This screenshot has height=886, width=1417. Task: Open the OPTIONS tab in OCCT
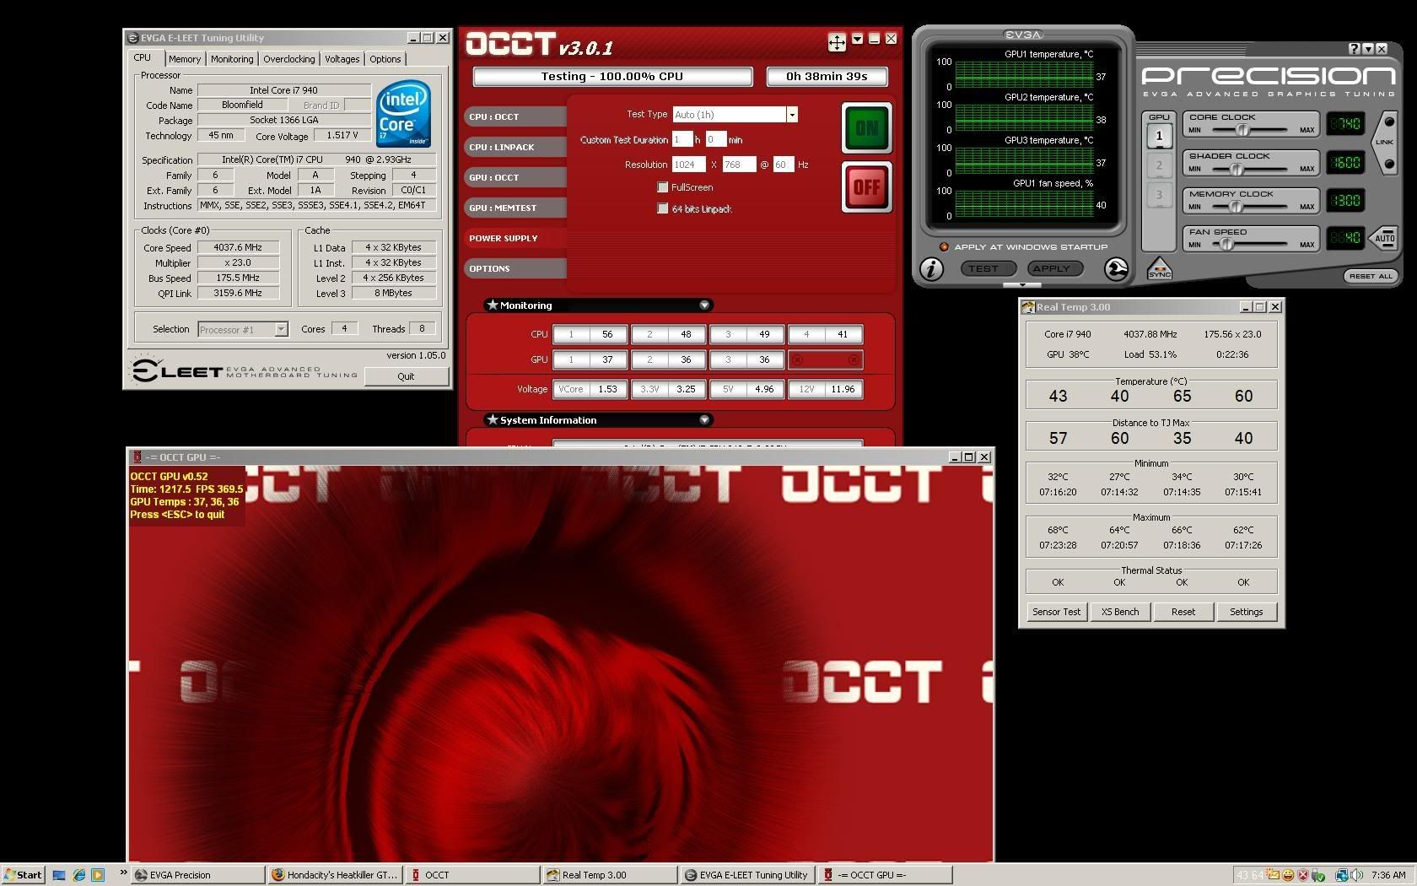[515, 268]
